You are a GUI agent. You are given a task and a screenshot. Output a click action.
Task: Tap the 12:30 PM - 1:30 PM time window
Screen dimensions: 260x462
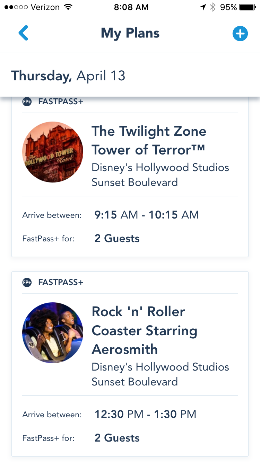[145, 414]
